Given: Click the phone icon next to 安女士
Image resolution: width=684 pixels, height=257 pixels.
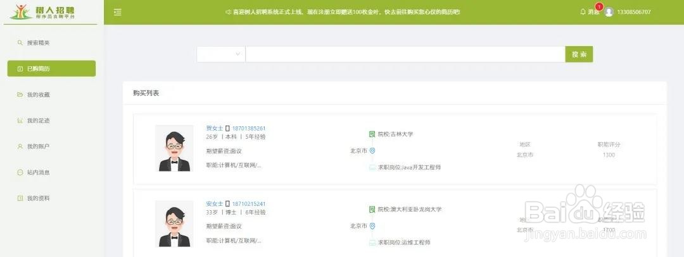Looking at the screenshot, I should 227,203.
